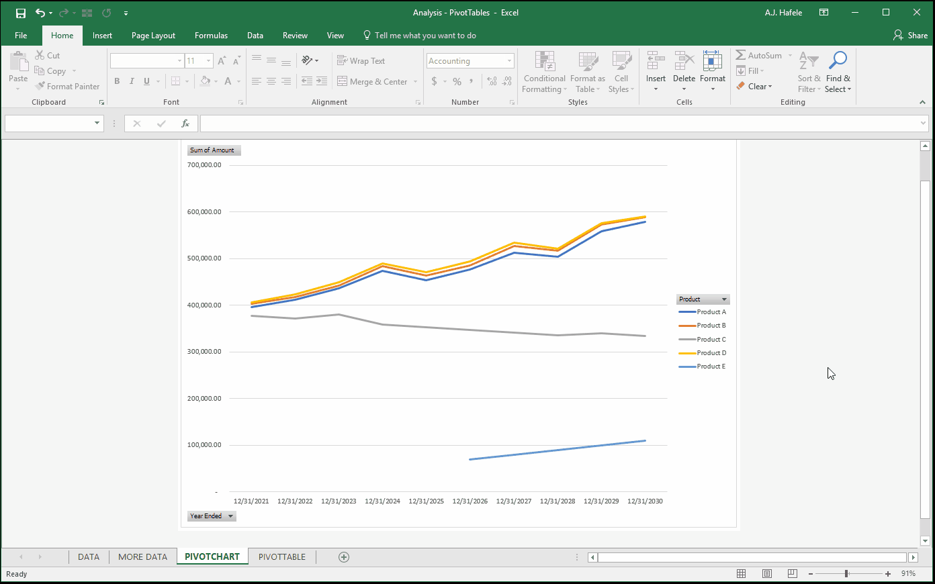Viewport: 935px width, 584px height.
Task: Click the Accounting dollar sign icon
Action: [435, 81]
